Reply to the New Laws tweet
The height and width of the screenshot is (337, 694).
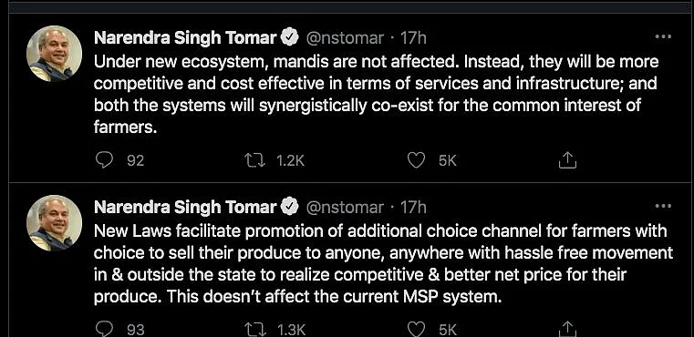105,329
